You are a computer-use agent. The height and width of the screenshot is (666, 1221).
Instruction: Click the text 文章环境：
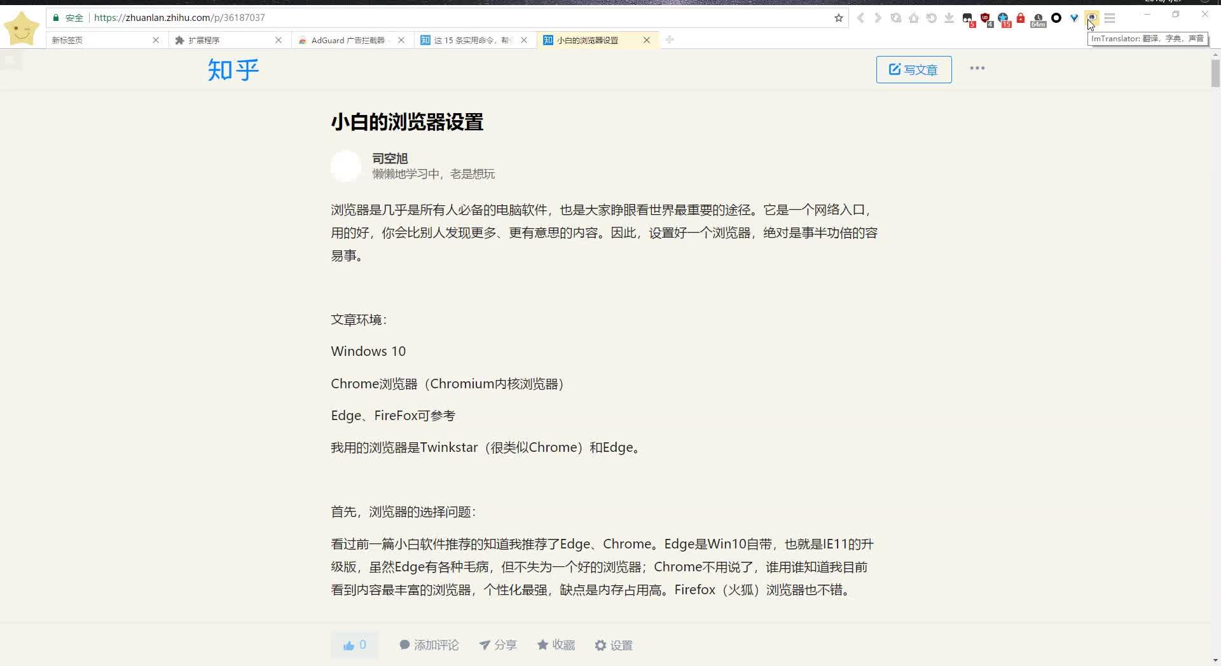(x=359, y=320)
